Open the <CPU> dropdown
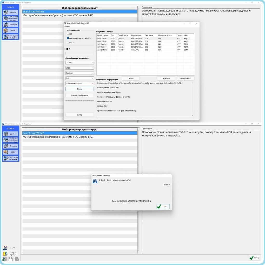This screenshot has width=265, height=265. (79, 63)
